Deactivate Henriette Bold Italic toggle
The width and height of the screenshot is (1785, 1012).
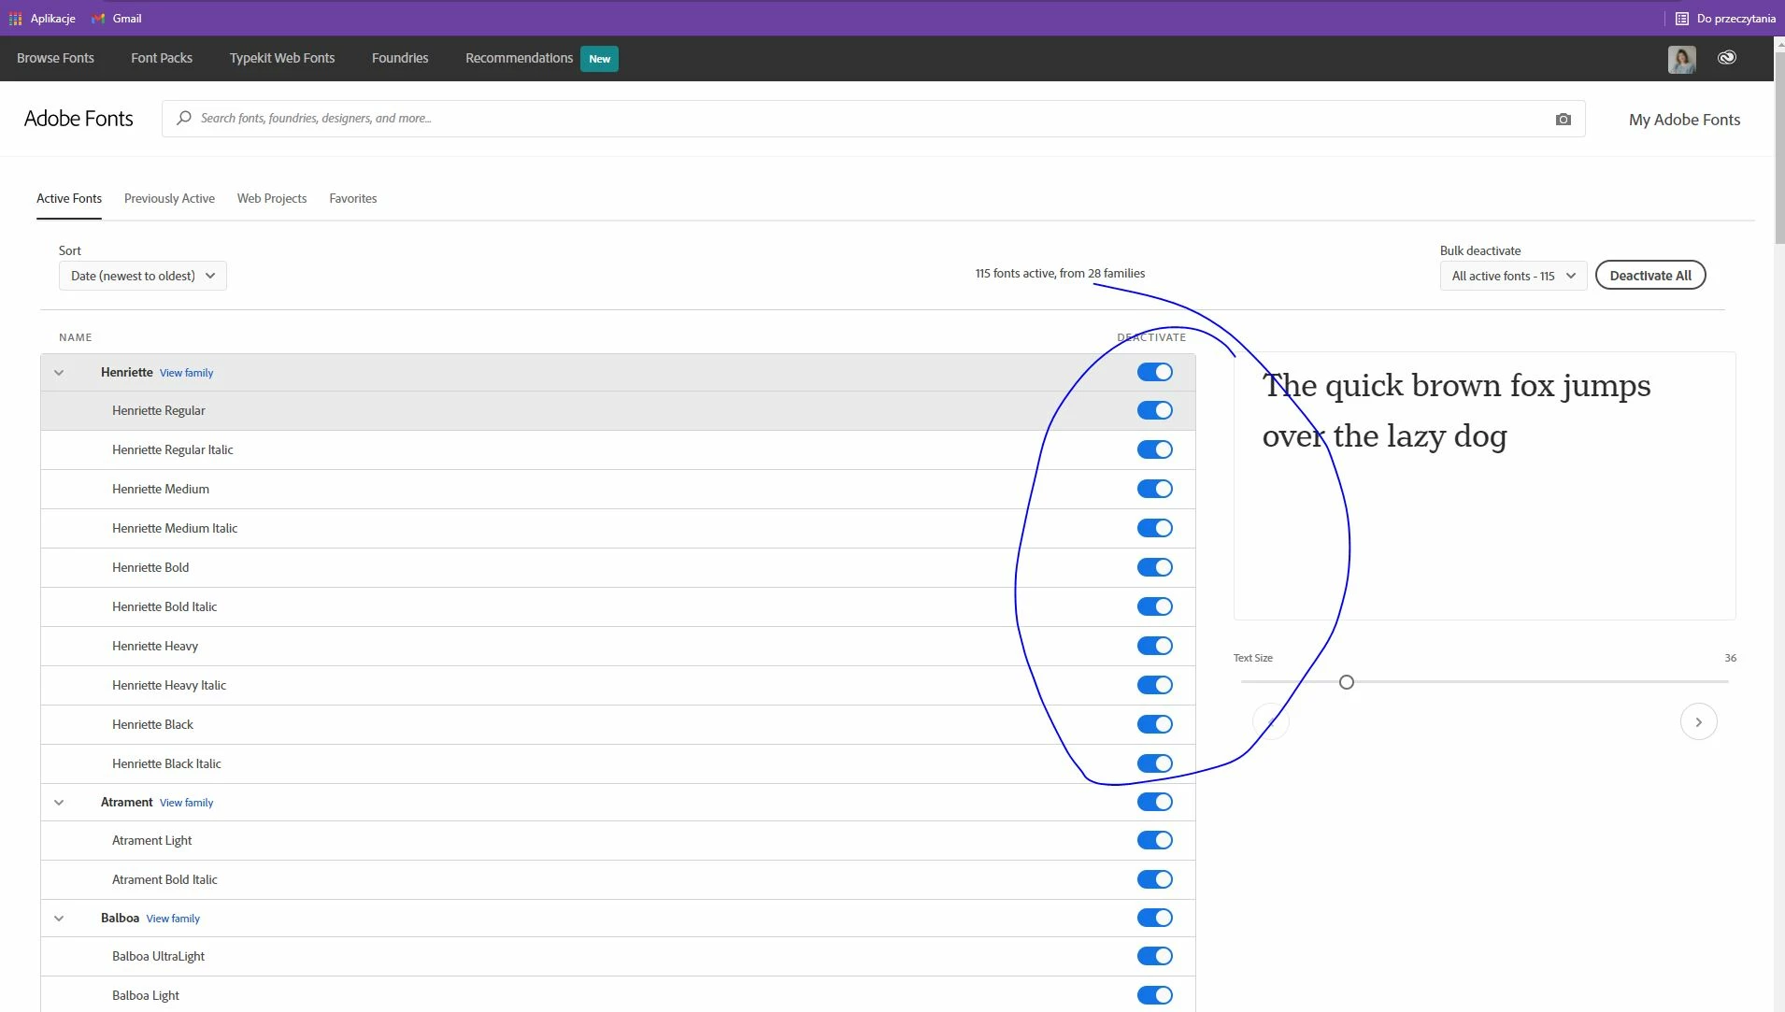pyautogui.click(x=1154, y=606)
